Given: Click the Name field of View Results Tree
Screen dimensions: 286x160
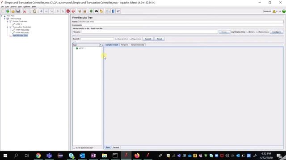Looking at the screenshot, I should point(181,22).
